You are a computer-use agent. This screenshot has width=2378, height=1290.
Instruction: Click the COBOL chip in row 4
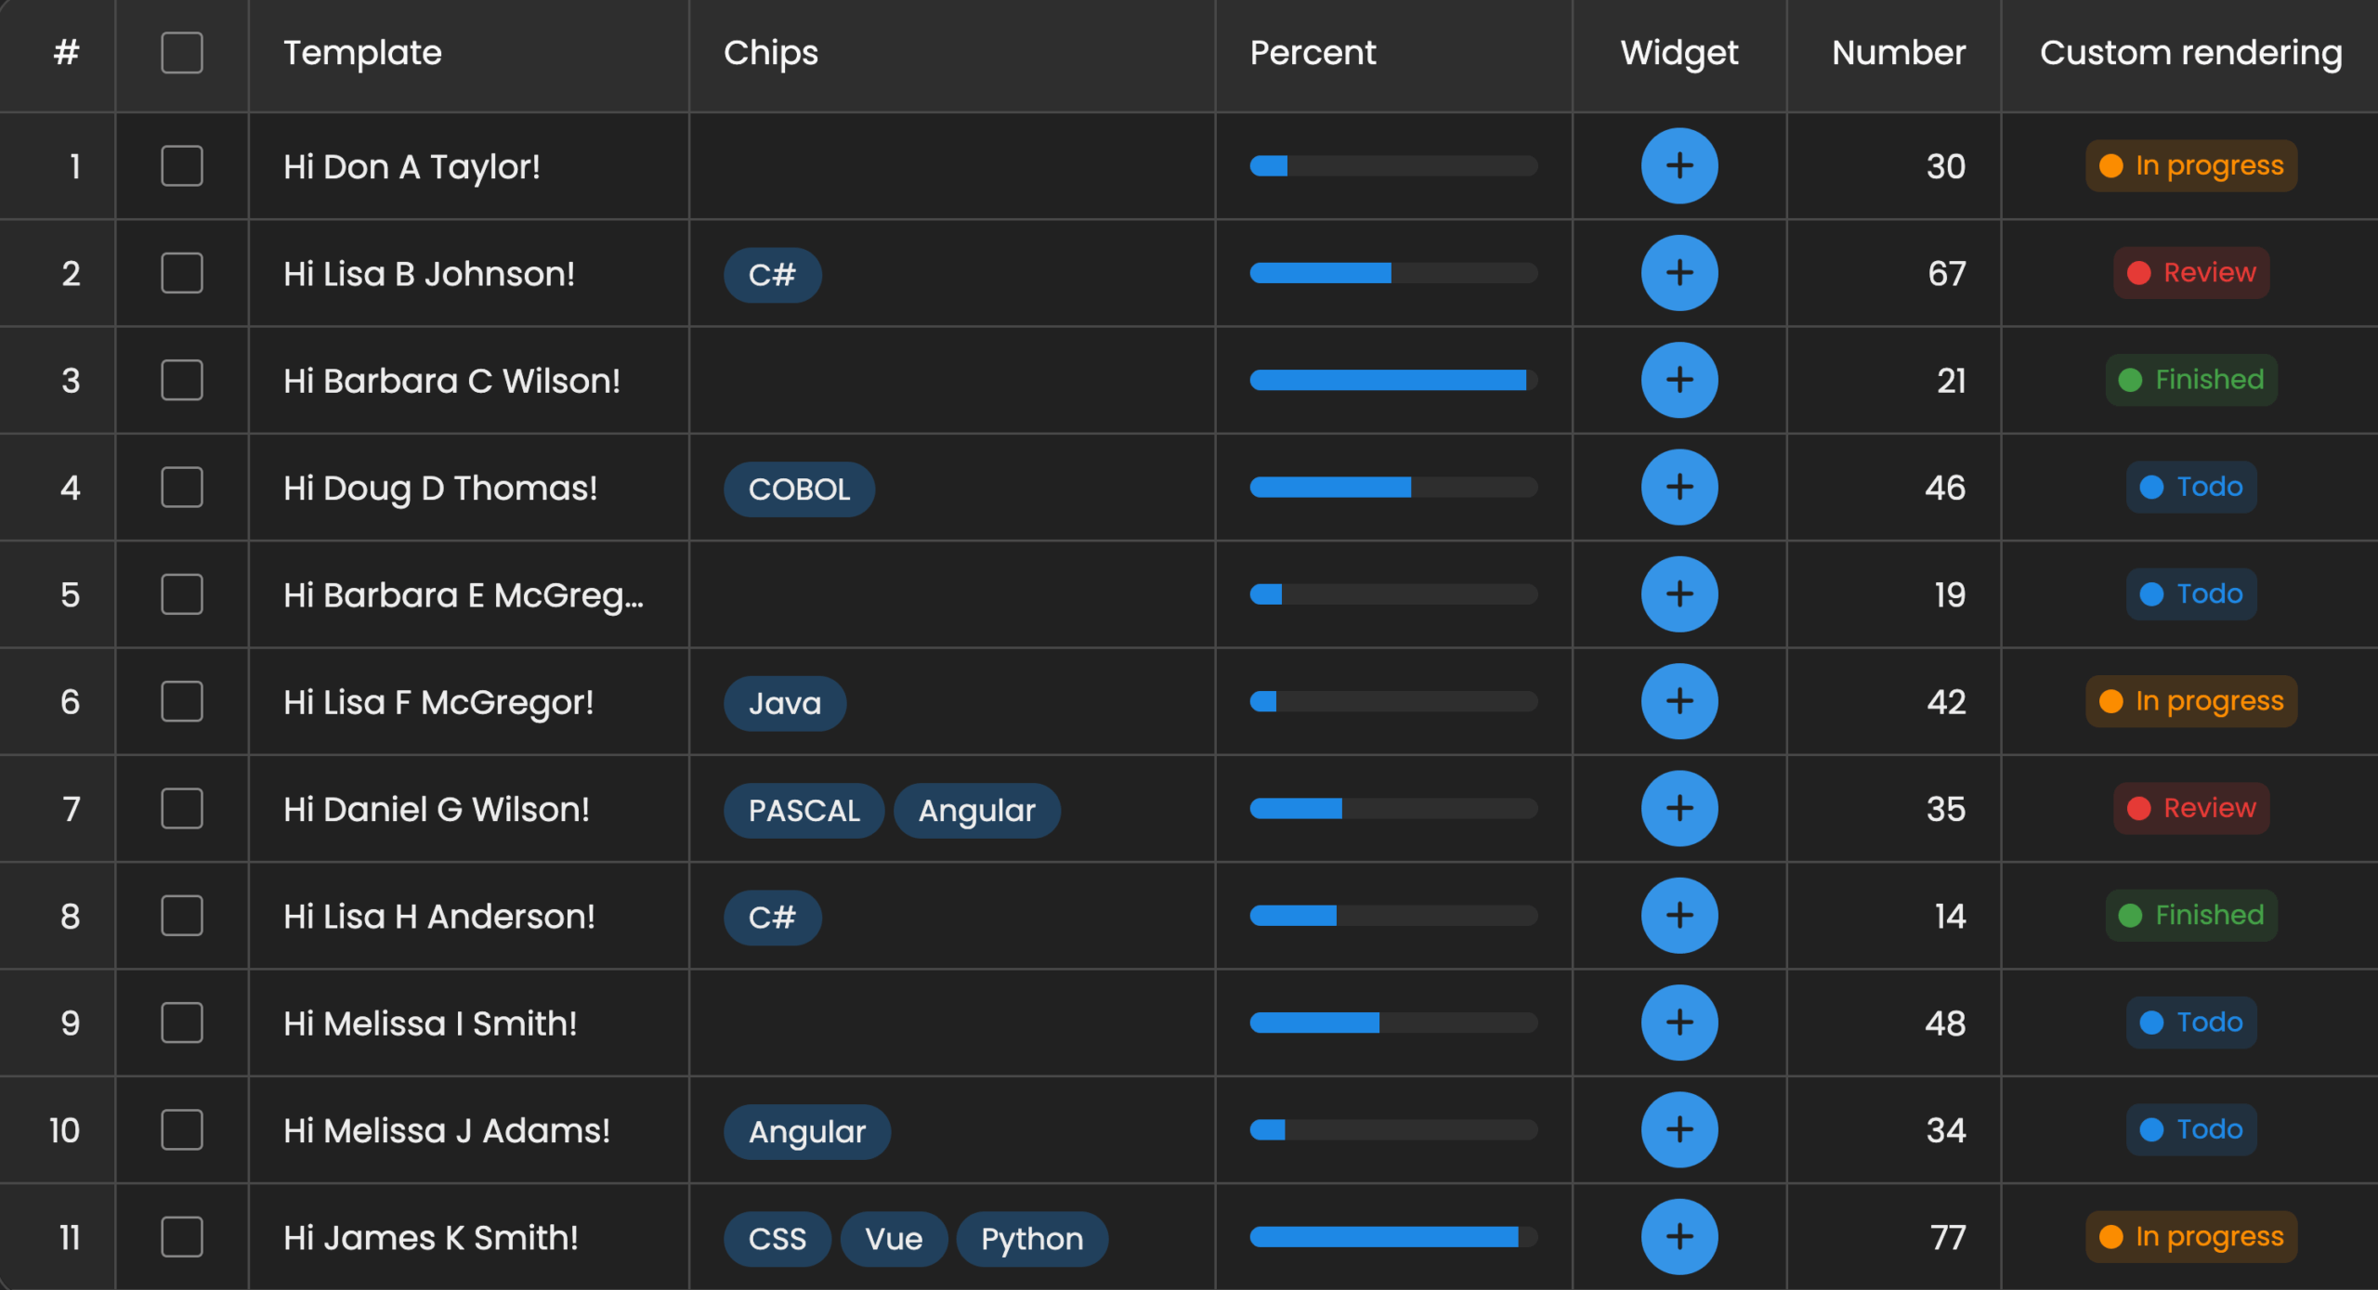pos(799,489)
